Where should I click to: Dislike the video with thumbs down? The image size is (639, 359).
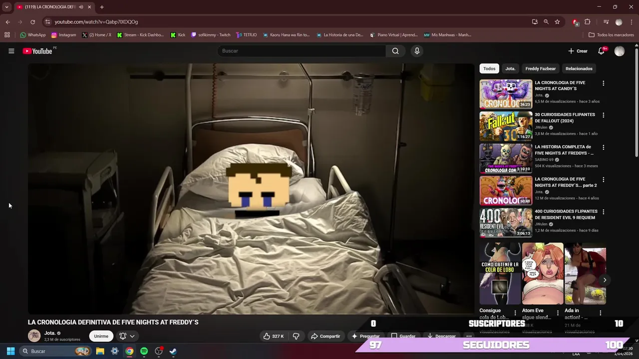pos(296,336)
